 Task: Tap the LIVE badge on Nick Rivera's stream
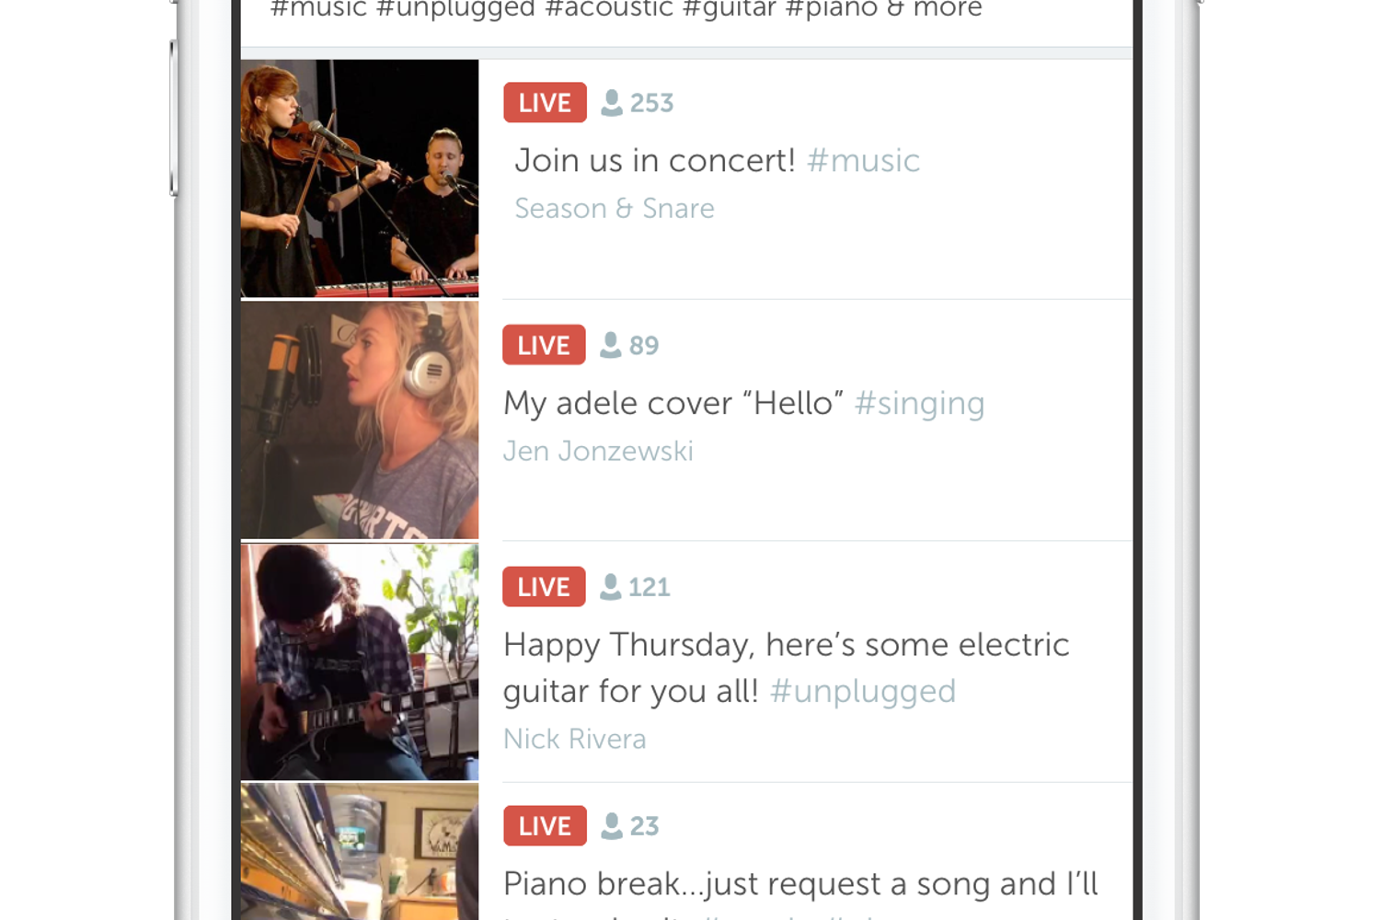coord(544,586)
